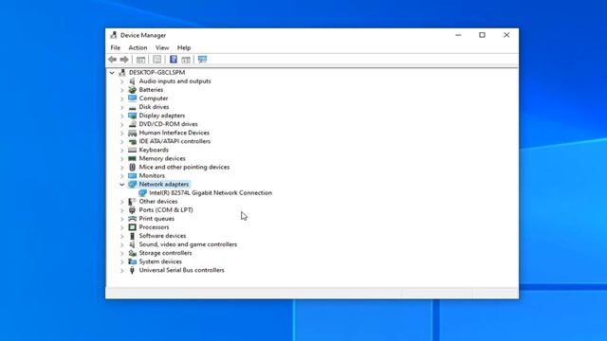
Task: Click the Disk drives category icon
Action: (x=132, y=107)
